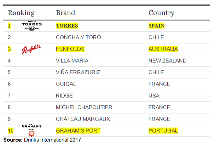Click the red Penfolds logo

pos(31,49)
